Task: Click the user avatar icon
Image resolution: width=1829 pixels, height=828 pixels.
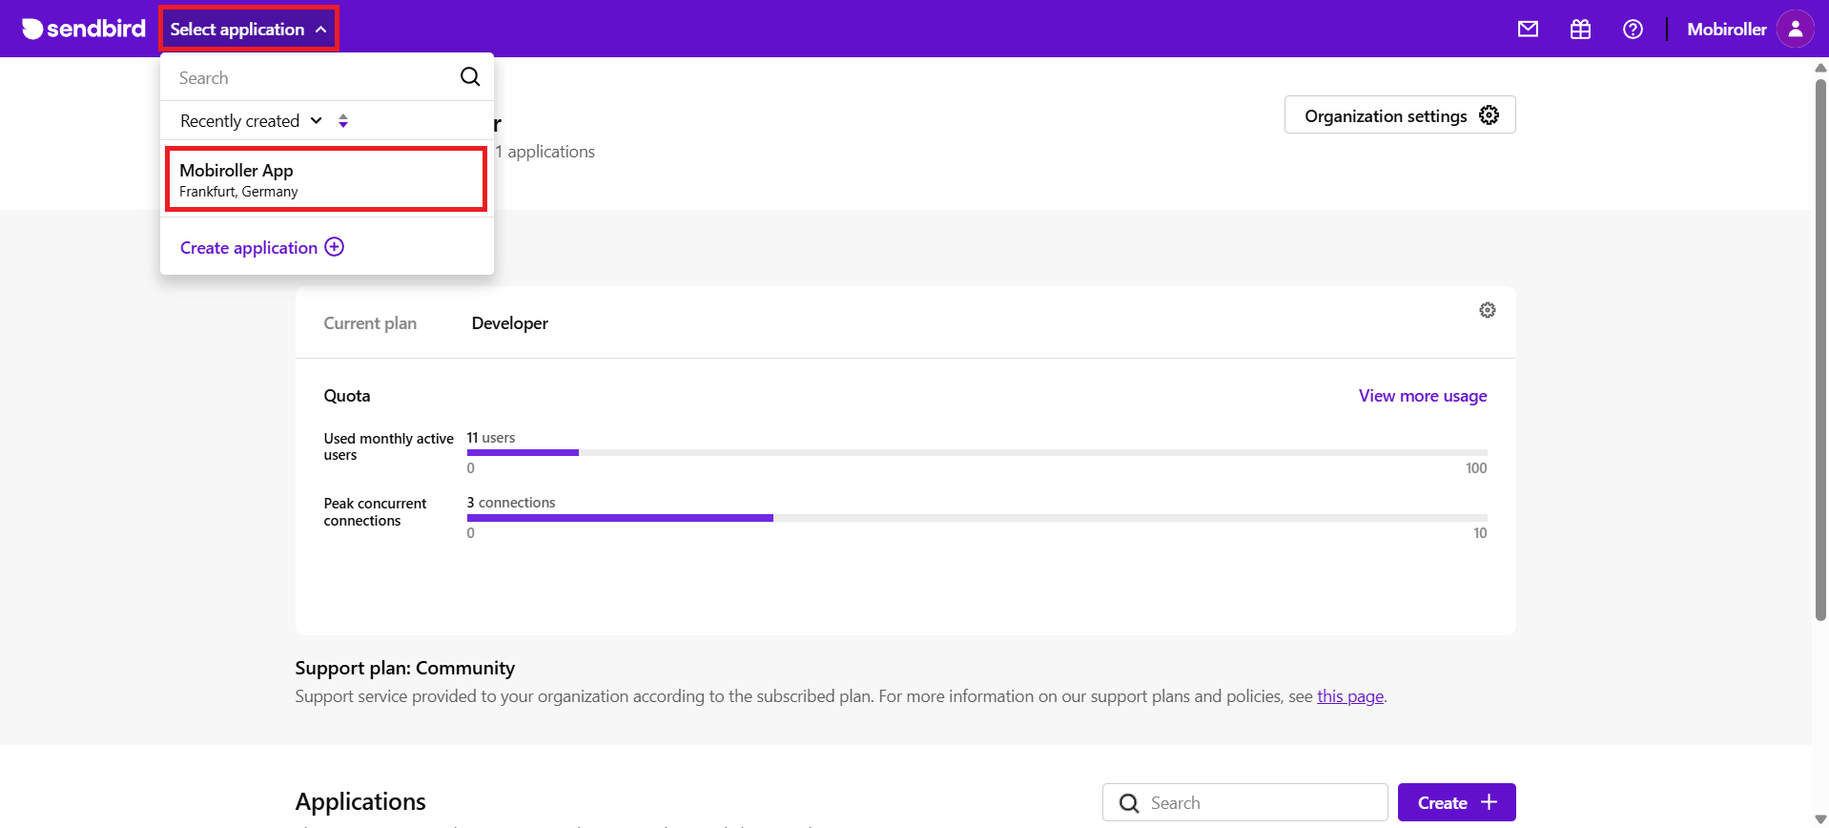Action: pyautogui.click(x=1795, y=29)
